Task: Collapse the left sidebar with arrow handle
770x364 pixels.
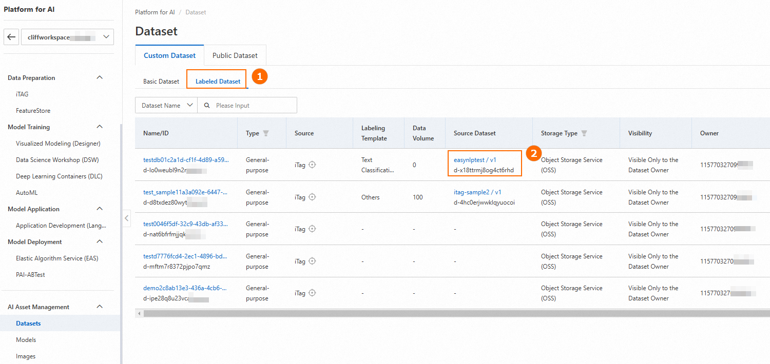Action: 126,218
